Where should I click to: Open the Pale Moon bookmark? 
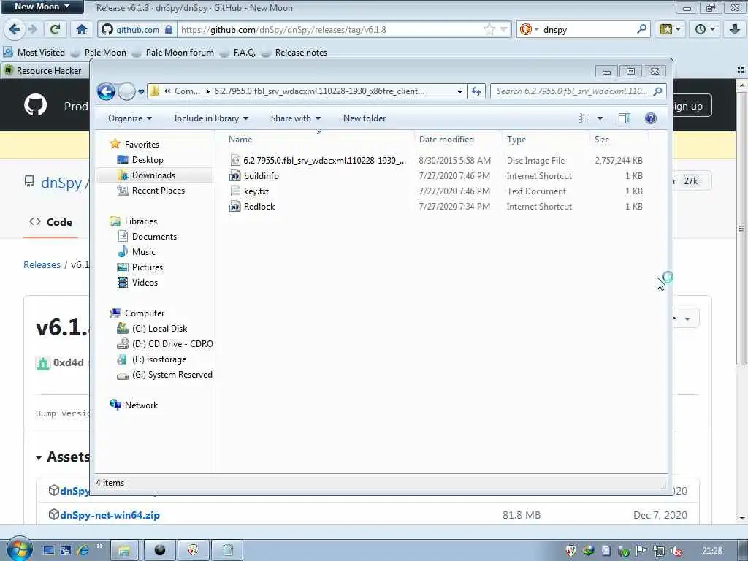point(99,52)
